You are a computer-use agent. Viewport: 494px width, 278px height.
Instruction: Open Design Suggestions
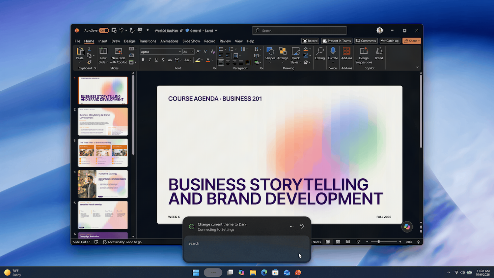click(364, 55)
